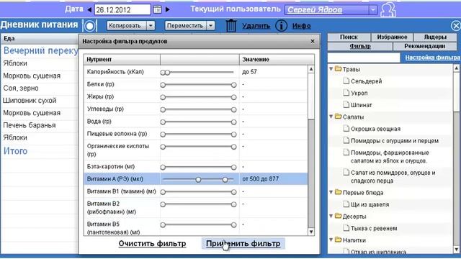Open the Копировать dropdown arrow
461x259 pixels.
point(151,26)
